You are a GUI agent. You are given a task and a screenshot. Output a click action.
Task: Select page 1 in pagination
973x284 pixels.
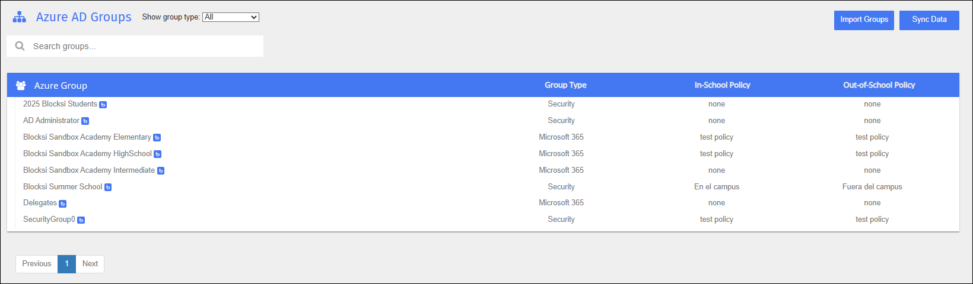click(x=66, y=264)
